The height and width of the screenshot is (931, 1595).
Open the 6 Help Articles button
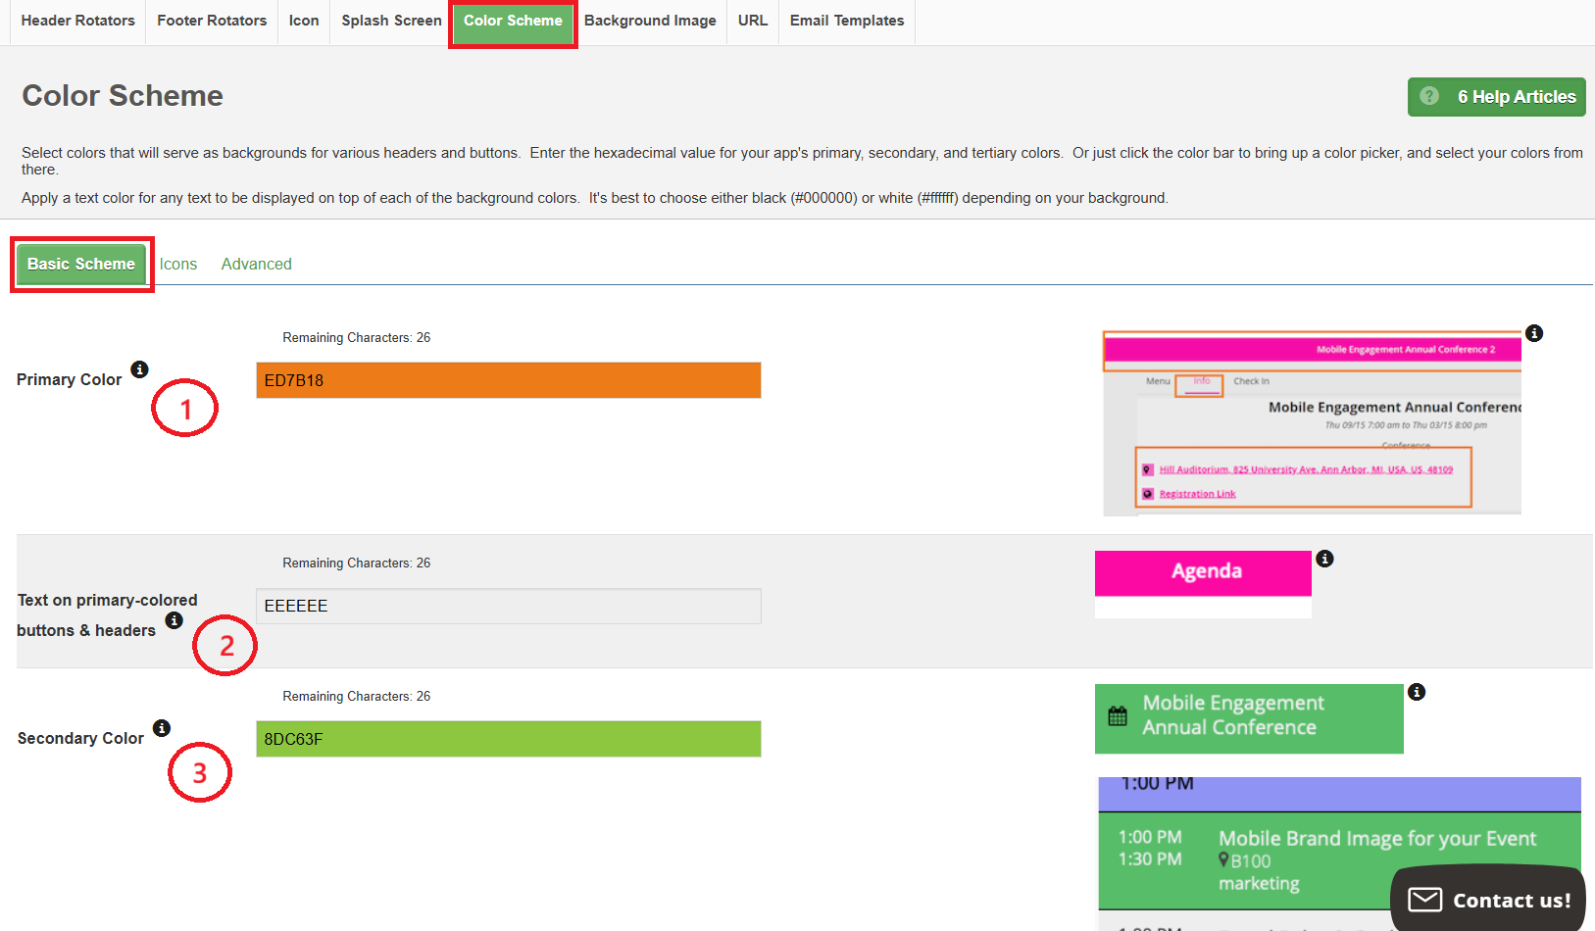tap(1496, 97)
